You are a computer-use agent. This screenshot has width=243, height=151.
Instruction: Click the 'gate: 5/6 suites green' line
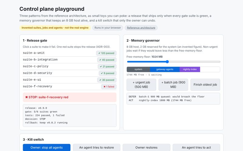click(41, 112)
